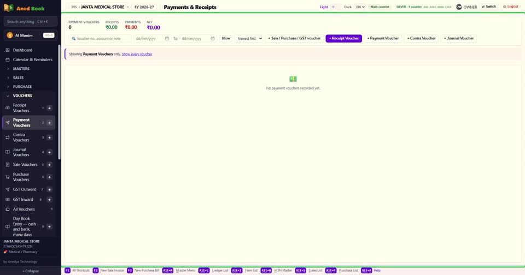Select Dark theme label

[x=348, y=7]
